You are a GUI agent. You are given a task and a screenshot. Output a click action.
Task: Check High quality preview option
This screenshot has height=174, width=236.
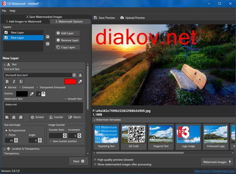(x=95, y=159)
